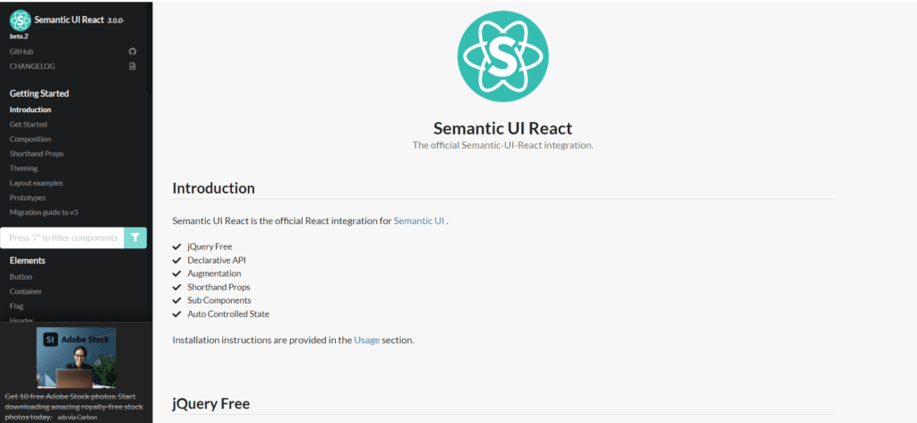Image resolution: width=917 pixels, height=423 pixels.
Task: Click the CHANGELOG document icon
Action: [133, 66]
